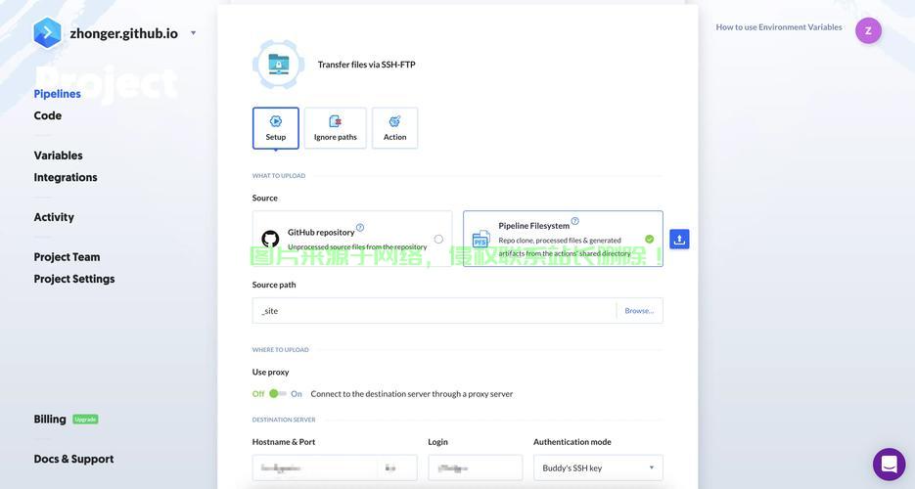Click help icon next to Pipeline Filesystem
The width and height of the screenshot is (915, 489).
[575, 221]
